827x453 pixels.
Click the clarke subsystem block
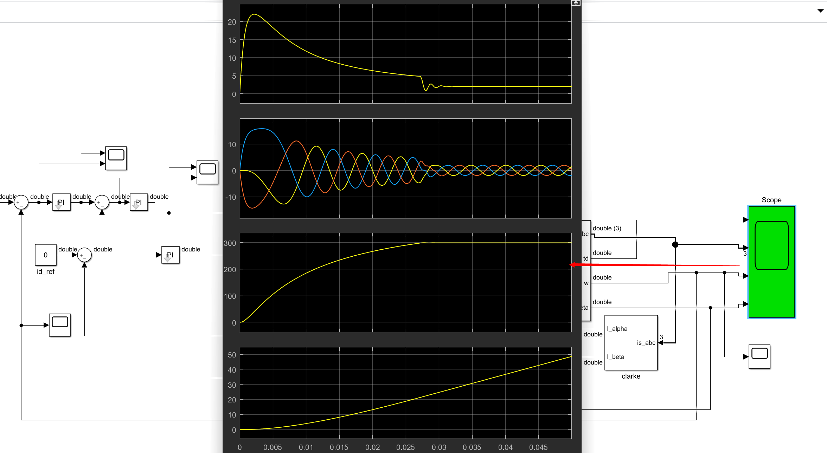pos(631,342)
